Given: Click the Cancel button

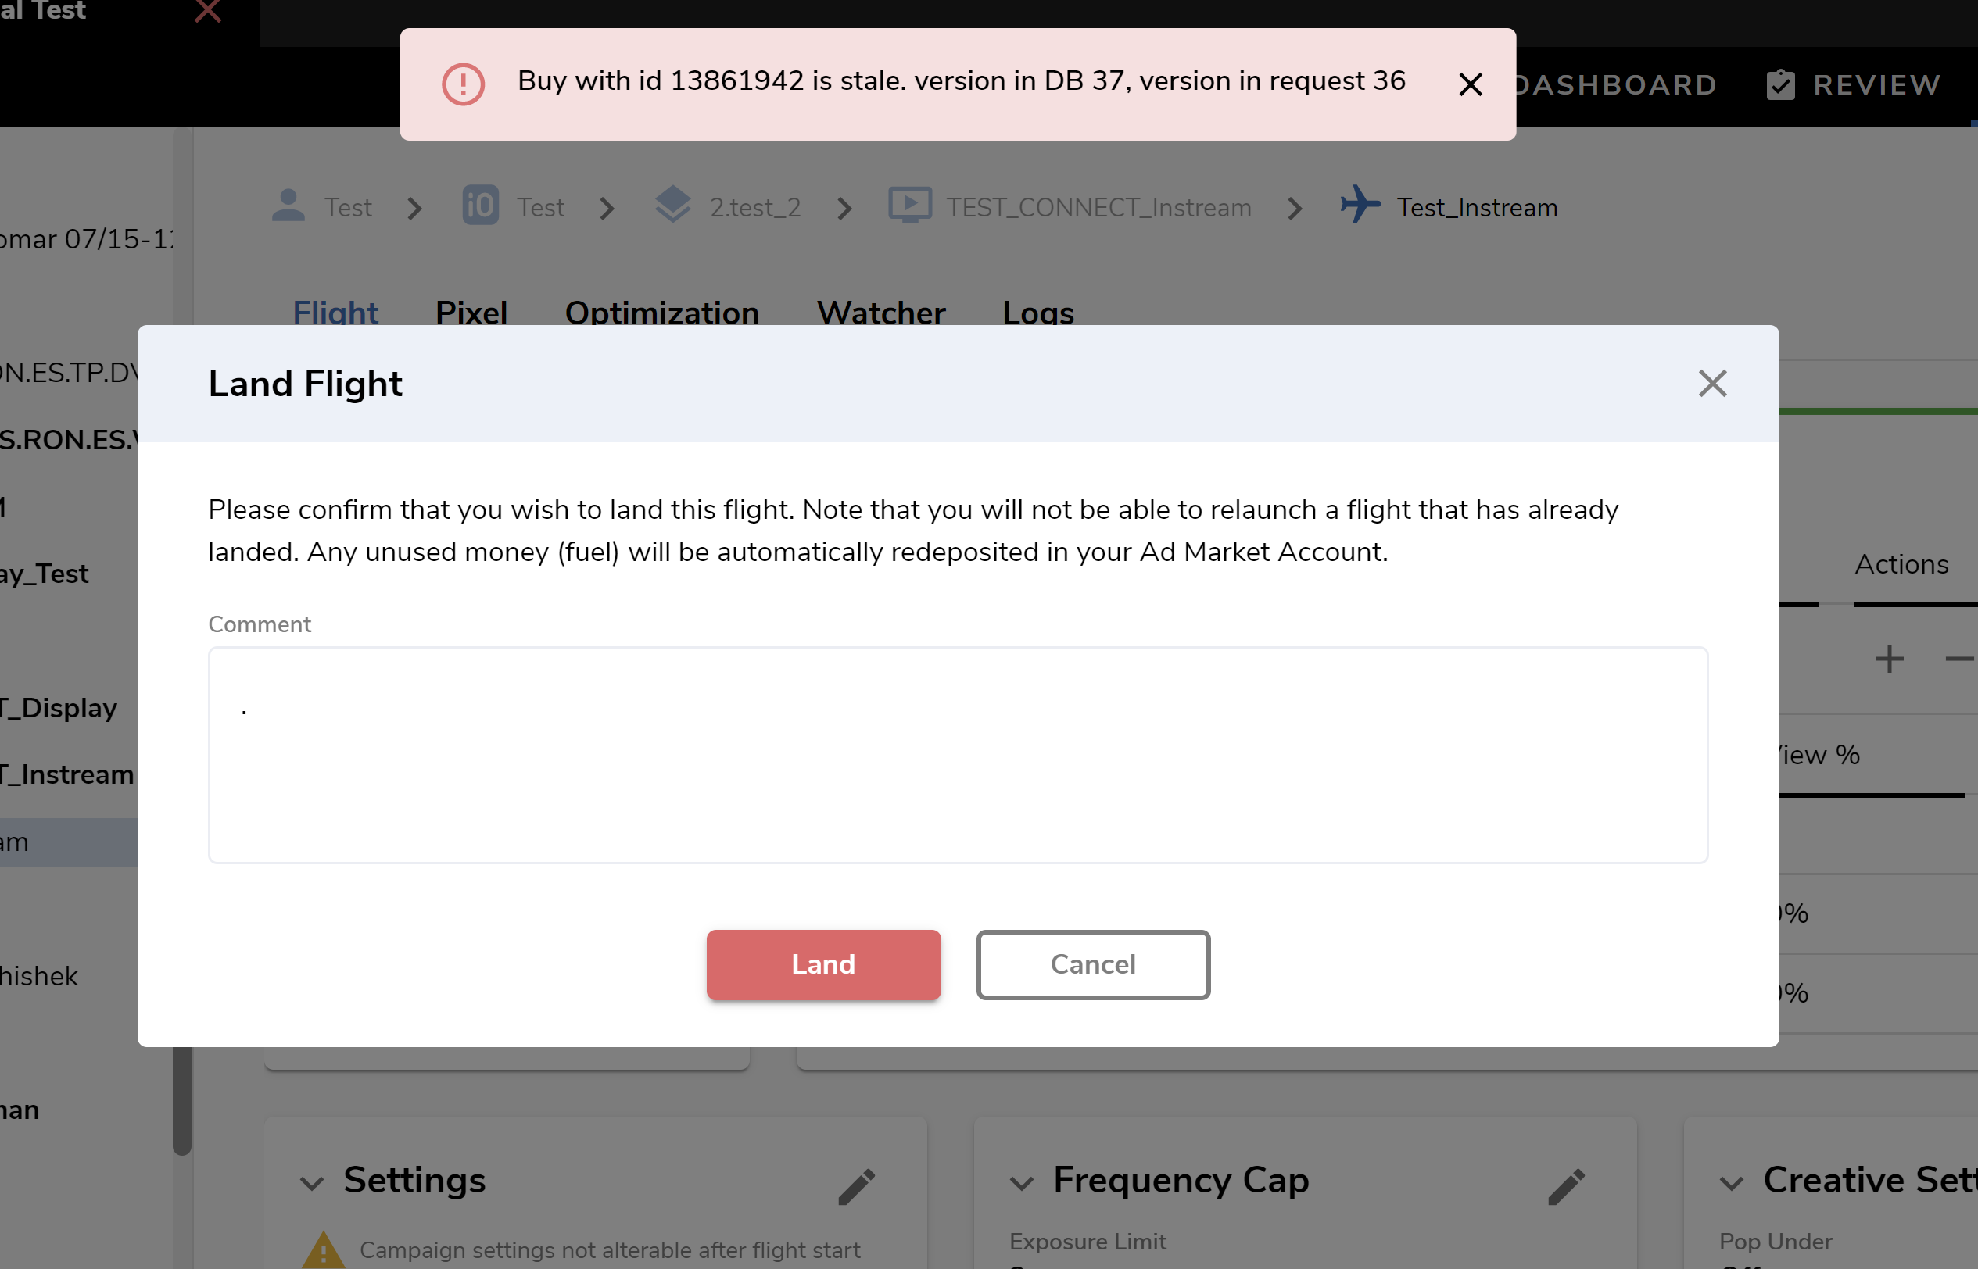Looking at the screenshot, I should pyautogui.click(x=1092, y=964).
